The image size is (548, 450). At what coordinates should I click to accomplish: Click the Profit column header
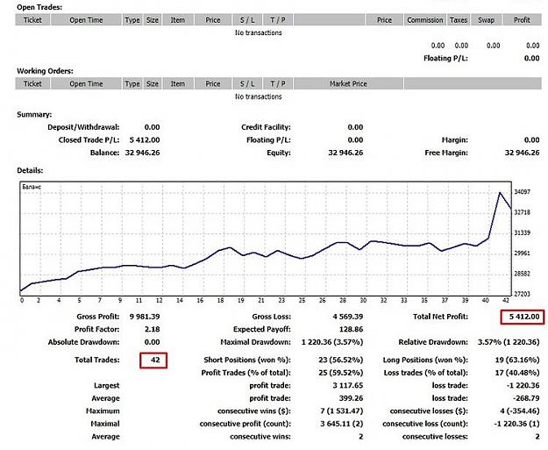coord(522,20)
